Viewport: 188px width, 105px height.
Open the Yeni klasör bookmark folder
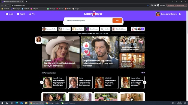pyautogui.click(x=5, y=9)
